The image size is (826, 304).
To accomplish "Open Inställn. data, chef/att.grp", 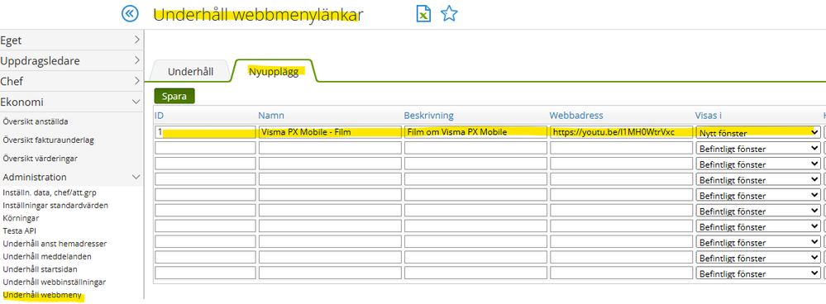I will pos(50,192).
